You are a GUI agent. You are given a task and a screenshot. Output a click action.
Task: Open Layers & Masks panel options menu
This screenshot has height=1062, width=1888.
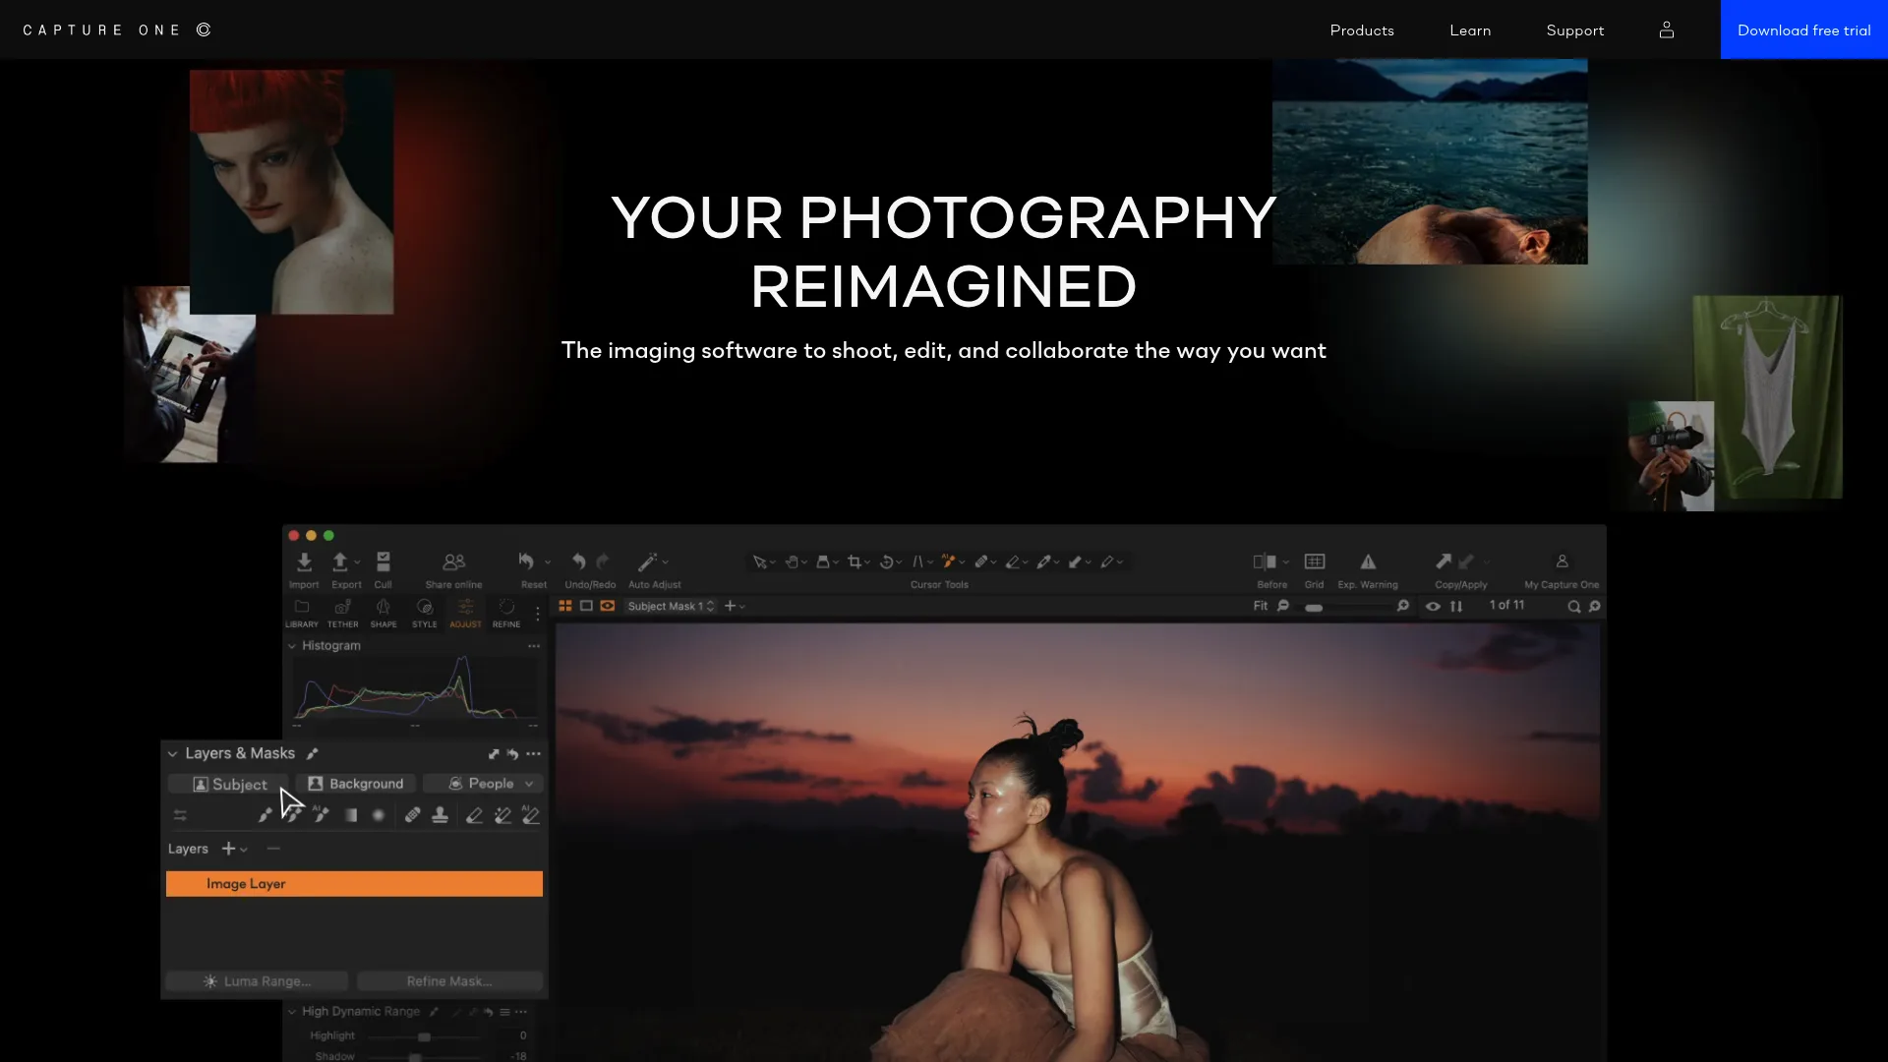tap(534, 754)
